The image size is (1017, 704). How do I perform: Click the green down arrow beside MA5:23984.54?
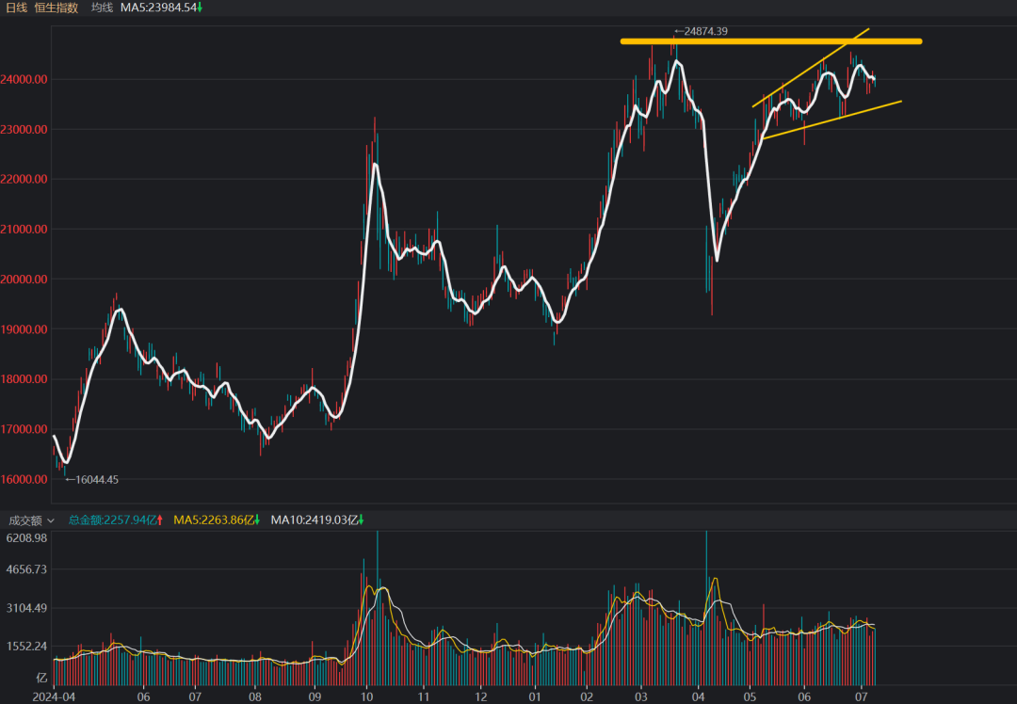pos(200,8)
